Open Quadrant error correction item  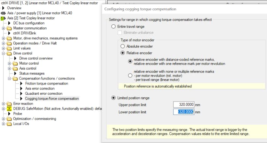[44, 94]
